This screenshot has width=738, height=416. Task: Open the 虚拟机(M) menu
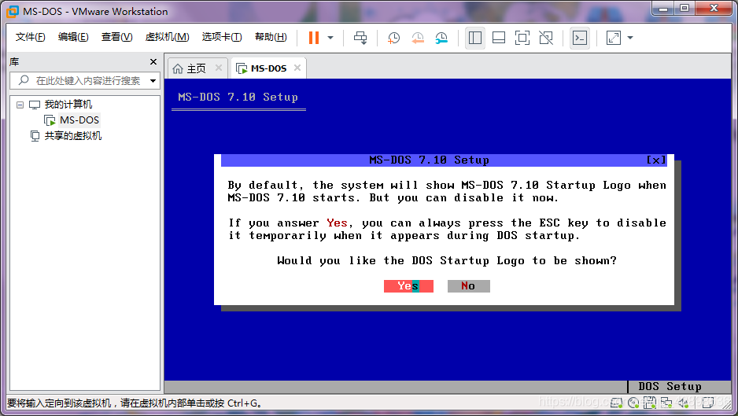click(x=167, y=37)
